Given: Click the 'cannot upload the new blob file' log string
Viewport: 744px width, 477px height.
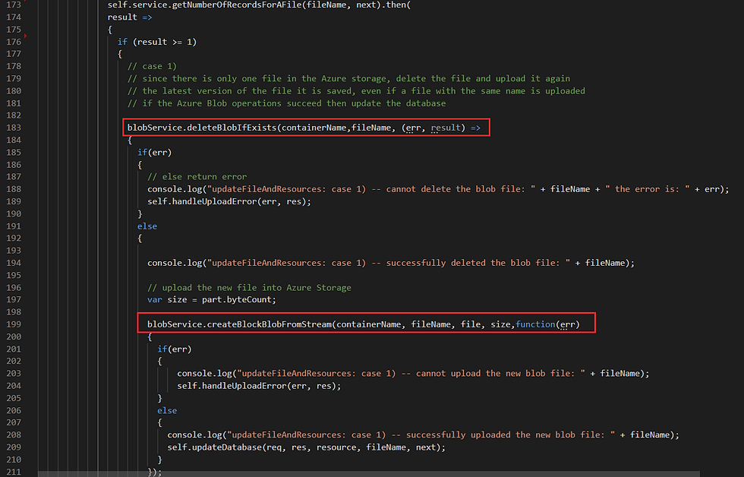Looking at the screenshot, I should (x=411, y=374).
